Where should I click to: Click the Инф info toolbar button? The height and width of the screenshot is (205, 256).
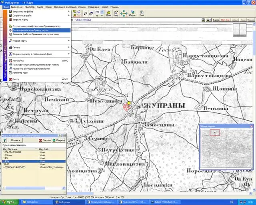[116, 13]
